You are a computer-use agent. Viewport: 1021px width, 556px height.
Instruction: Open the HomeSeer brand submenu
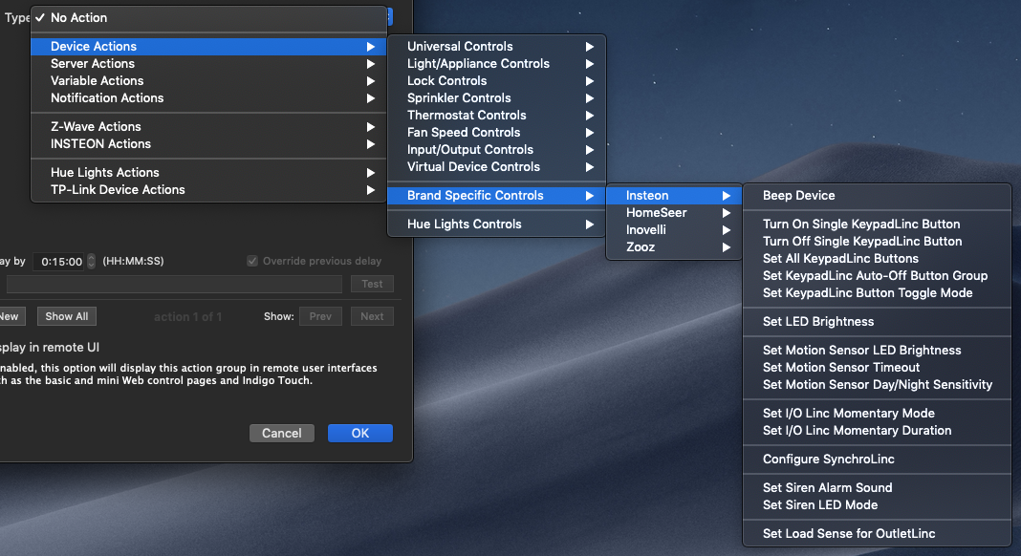click(674, 213)
